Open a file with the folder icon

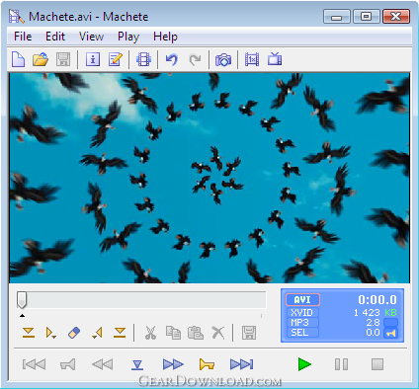(41, 59)
